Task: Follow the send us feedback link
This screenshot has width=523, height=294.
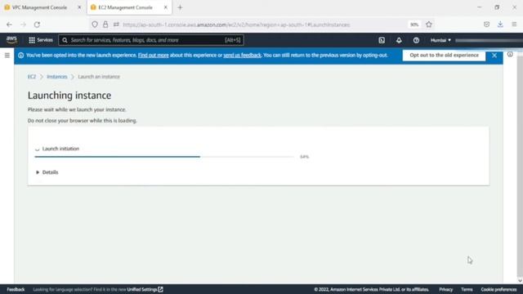Action: [x=242, y=56]
